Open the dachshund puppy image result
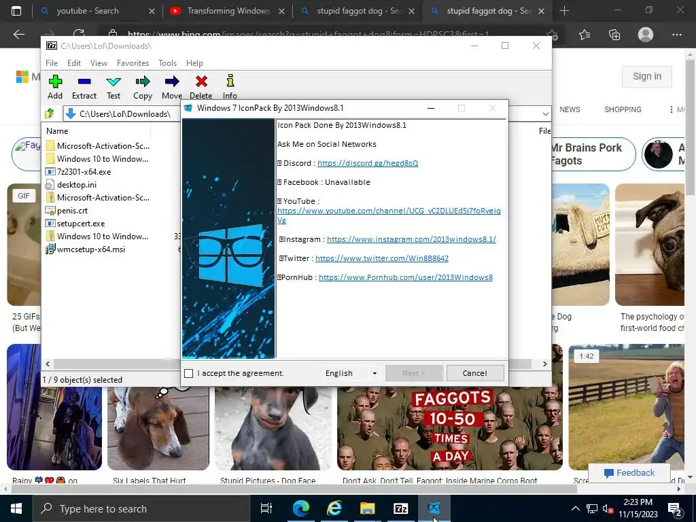Viewport: 696px width, 522px height. [273, 429]
